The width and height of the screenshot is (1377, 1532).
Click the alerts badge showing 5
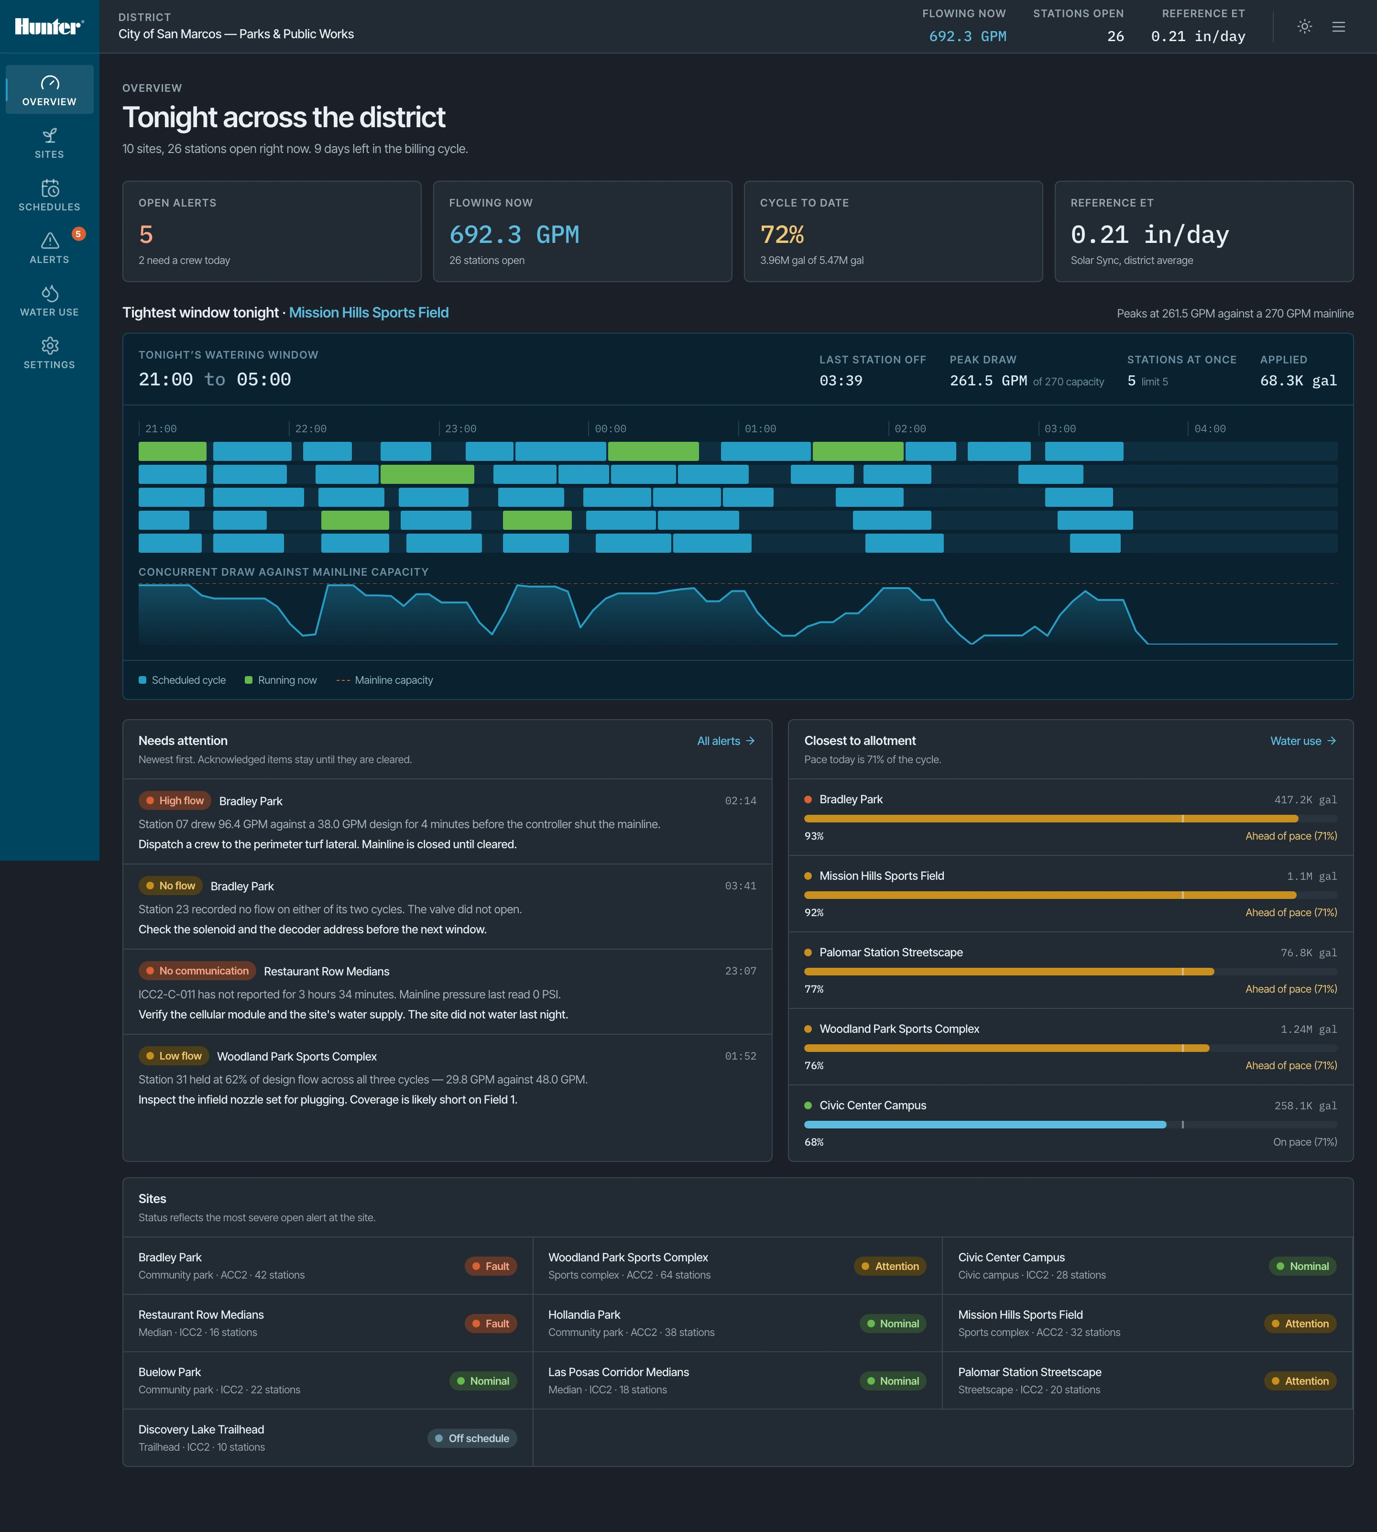[x=78, y=234]
